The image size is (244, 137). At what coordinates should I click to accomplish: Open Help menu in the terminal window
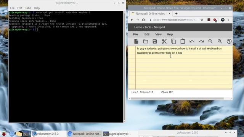tap(37, 8)
